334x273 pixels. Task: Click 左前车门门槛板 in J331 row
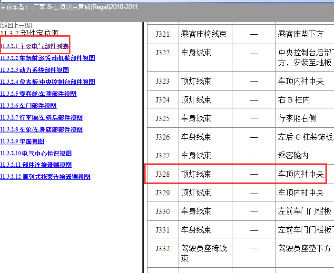coord(306,230)
